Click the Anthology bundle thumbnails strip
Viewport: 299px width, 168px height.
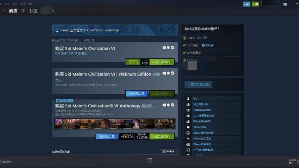[115, 124]
